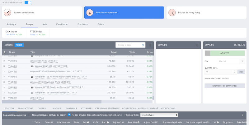The image size is (249, 125).
Task: Switch to the Grèce tab
Action: click(x=101, y=24)
